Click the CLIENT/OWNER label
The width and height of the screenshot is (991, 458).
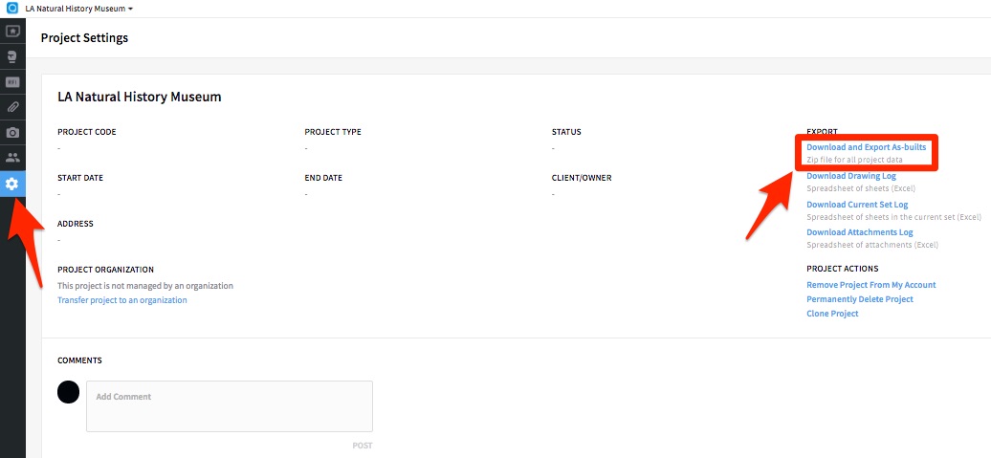pyautogui.click(x=582, y=178)
